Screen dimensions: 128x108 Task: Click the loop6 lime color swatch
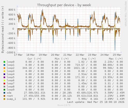(x=4, y=80)
